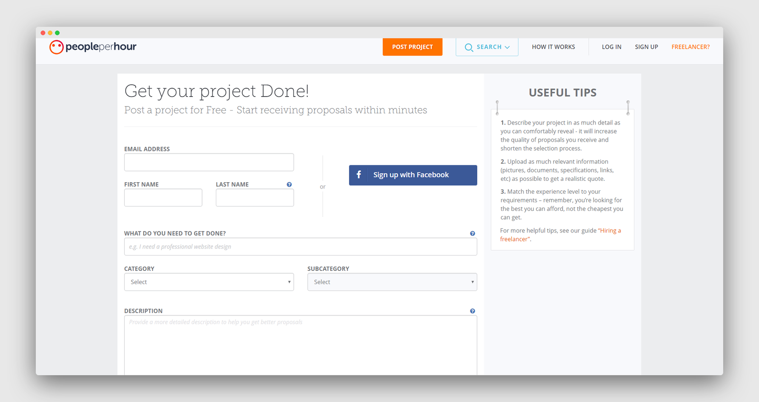Click the red close window dot

(43, 33)
